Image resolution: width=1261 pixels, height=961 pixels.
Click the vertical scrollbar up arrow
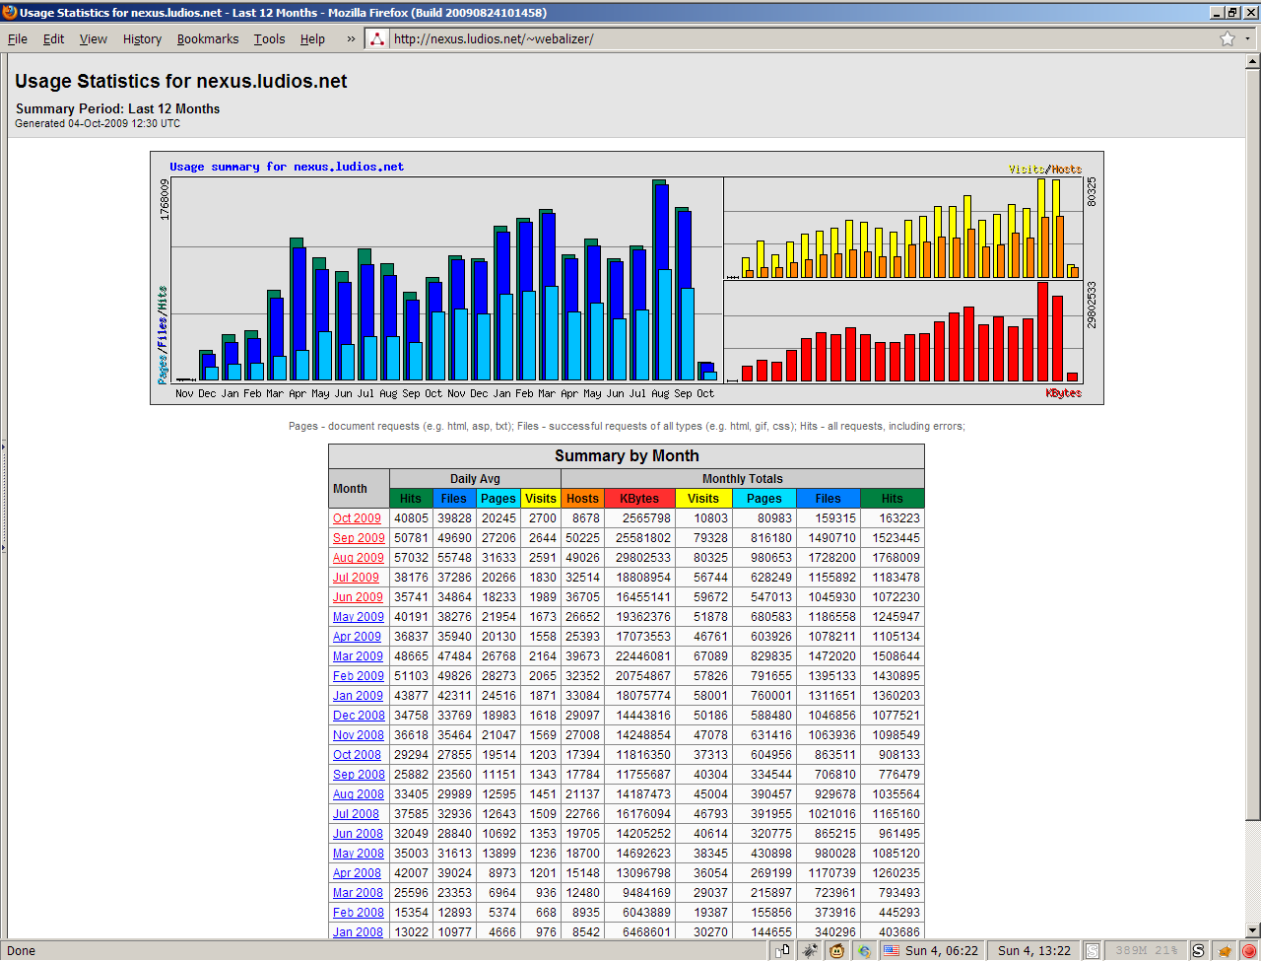click(x=1252, y=62)
